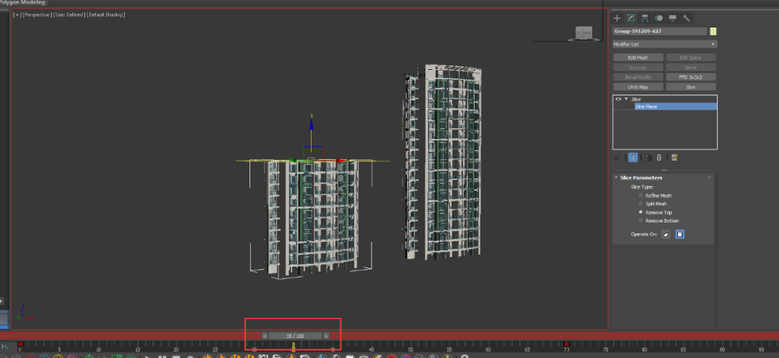Open the Hierarchy command panel
The image size is (779, 358).
tap(644, 18)
